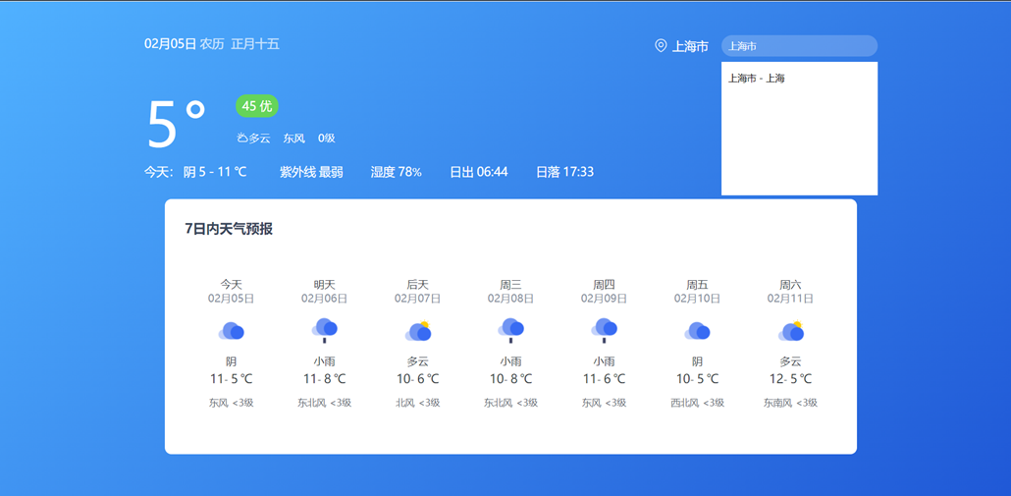Click the large 5° current temperature

pos(177,125)
